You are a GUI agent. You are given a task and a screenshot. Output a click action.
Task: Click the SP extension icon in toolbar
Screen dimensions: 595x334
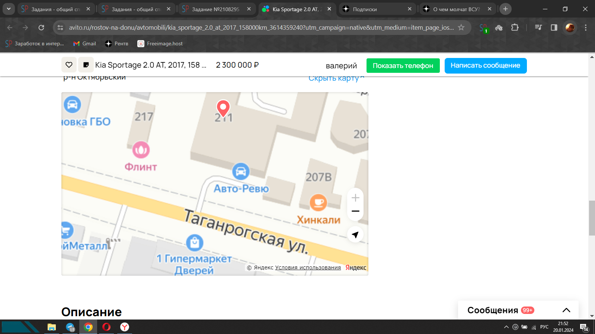(483, 27)
